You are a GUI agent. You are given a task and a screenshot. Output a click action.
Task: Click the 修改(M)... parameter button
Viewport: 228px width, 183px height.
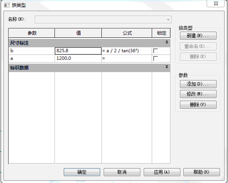click(x=198, y=94)
